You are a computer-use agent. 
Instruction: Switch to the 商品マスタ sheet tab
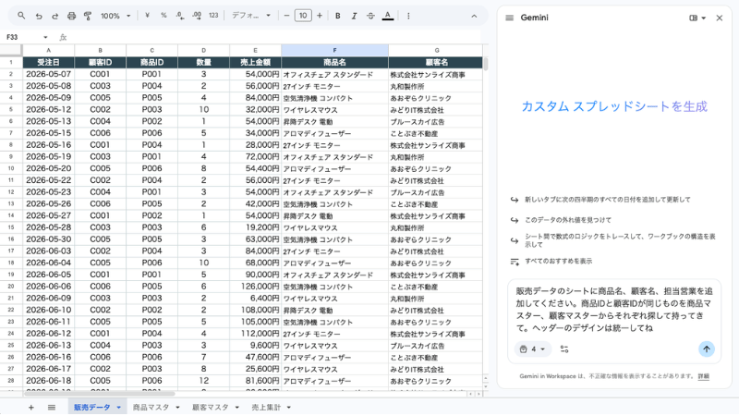[x=151, y=408]
